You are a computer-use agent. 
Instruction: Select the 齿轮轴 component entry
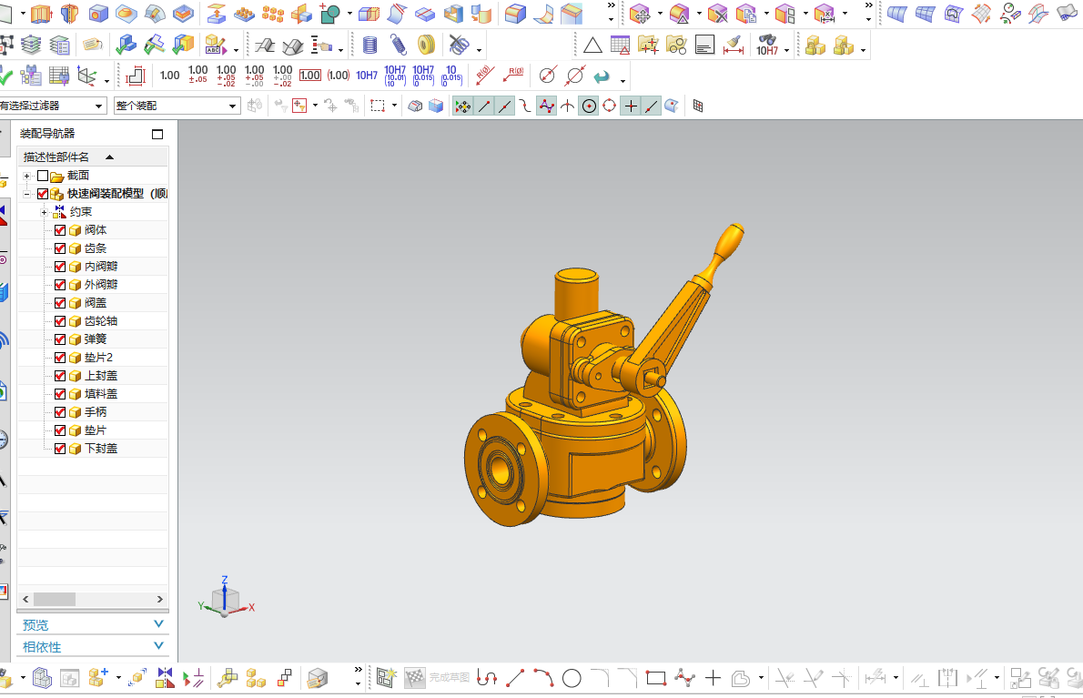click(100, 321)
